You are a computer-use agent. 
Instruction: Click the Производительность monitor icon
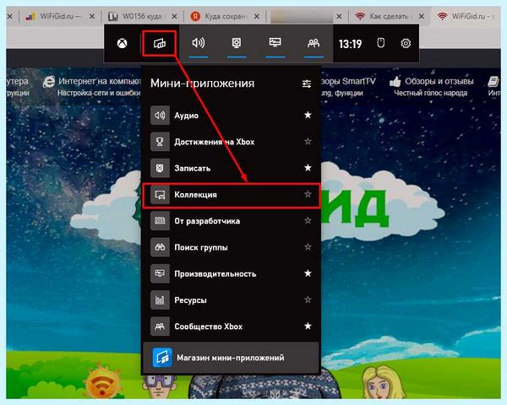tap(160, 274)
